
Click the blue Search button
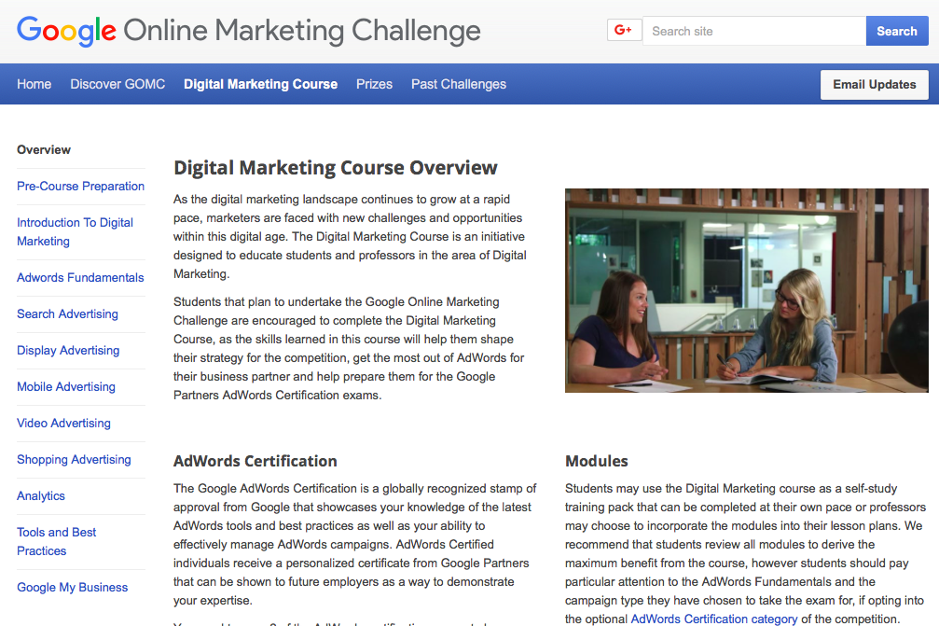tap(896, 31)
